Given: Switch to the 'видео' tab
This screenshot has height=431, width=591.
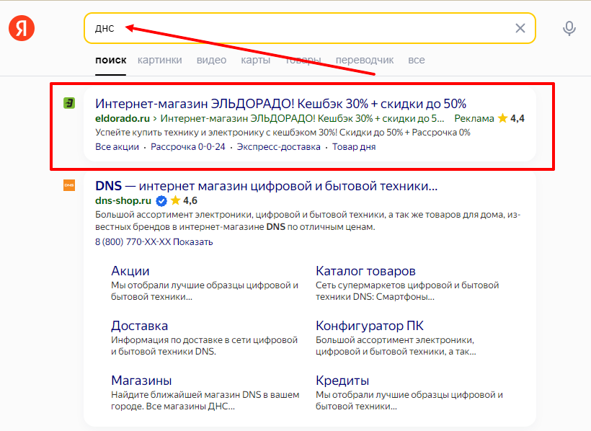Looking at the screenshot, I should [211, 60].
